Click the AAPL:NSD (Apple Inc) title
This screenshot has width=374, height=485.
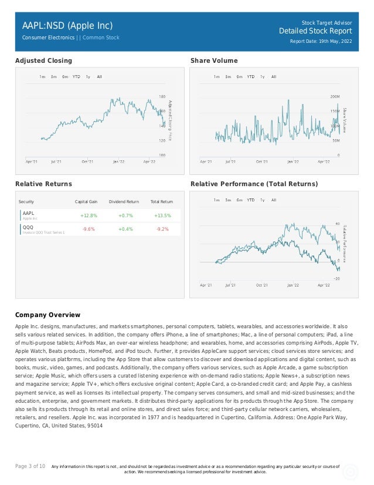tap(67, 26)
